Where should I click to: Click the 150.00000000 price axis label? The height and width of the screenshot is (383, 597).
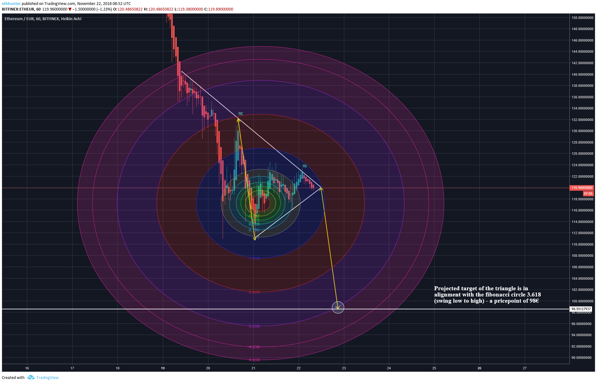coord(582,18)
